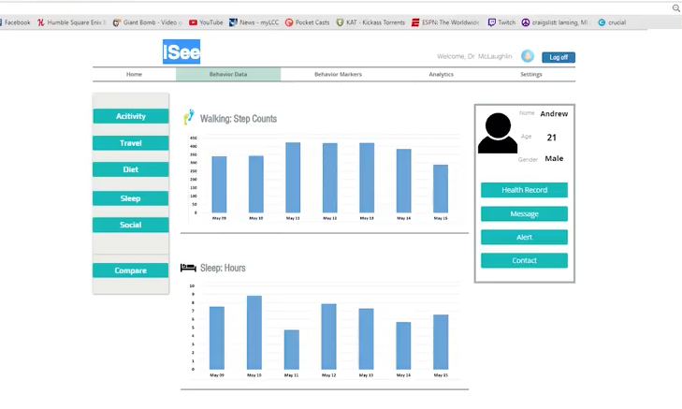Screen dimensions: 682x409
Task: Switch to the Behavior Markers tab
Action: point(338,74)
